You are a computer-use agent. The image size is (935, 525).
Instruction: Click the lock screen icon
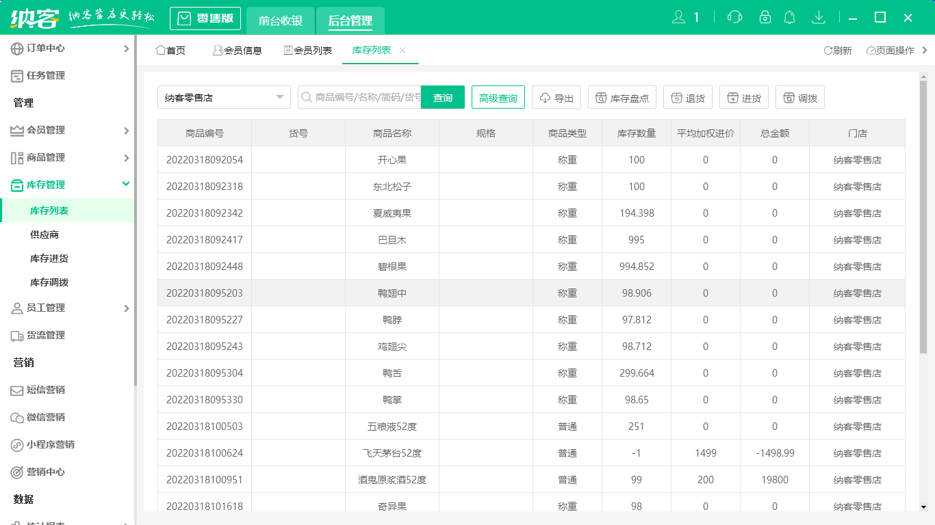click(765, 18)
